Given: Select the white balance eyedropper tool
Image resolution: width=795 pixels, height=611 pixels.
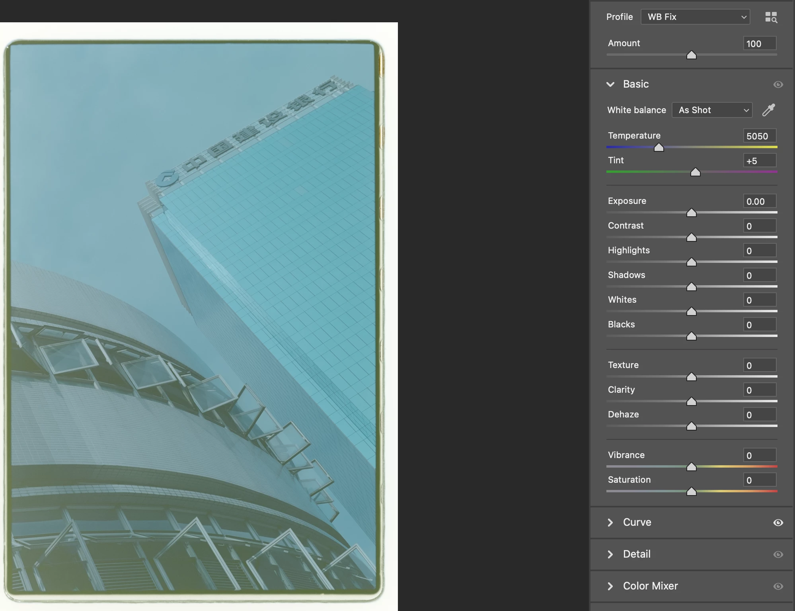Looking at the screenshot, I should [x=768, y=110].
